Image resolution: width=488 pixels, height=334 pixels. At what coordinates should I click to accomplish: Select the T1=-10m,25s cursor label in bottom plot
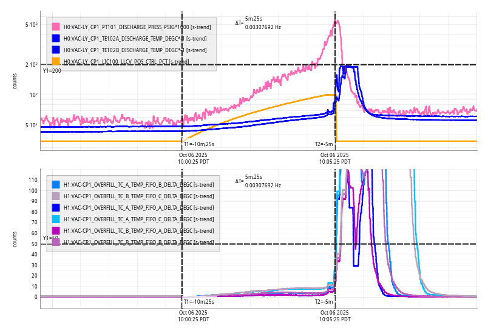click(199, 301)
